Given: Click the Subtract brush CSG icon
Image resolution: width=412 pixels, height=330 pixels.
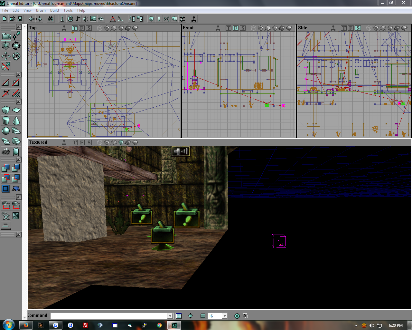Looking at the screenshot, I should pyautogui.click(x=16, y=168).
